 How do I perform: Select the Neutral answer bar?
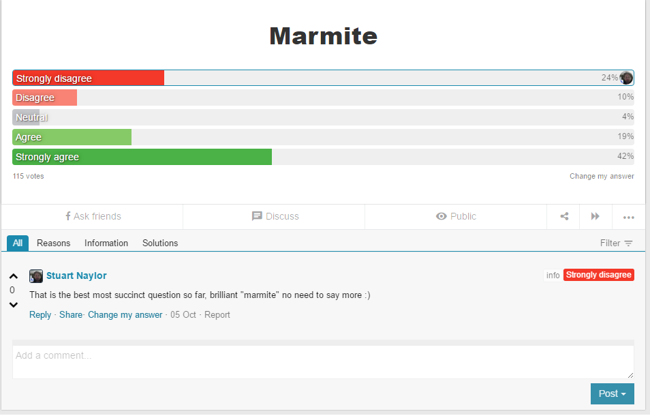324,117
